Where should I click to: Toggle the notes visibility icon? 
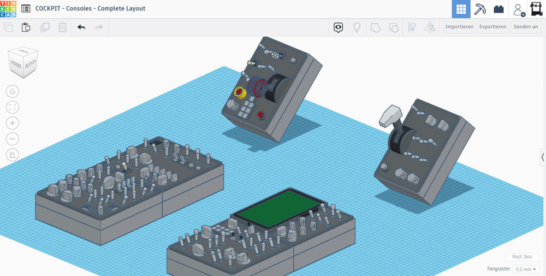pyautogui.click(x=339, y=27)
